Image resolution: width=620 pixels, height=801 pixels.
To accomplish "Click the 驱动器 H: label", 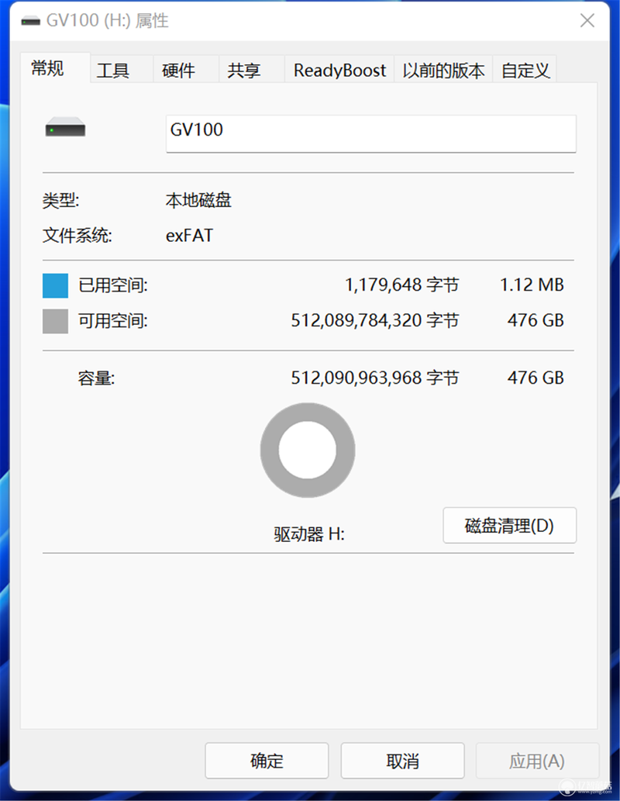I will (x=309, y=534).
